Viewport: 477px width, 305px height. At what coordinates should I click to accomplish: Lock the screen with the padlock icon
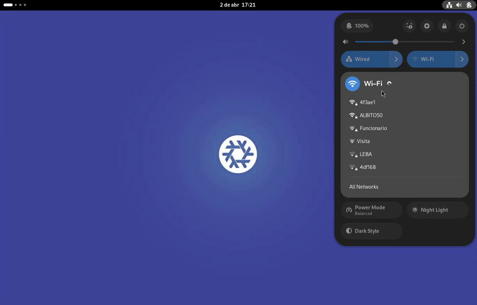coord(444,26)
